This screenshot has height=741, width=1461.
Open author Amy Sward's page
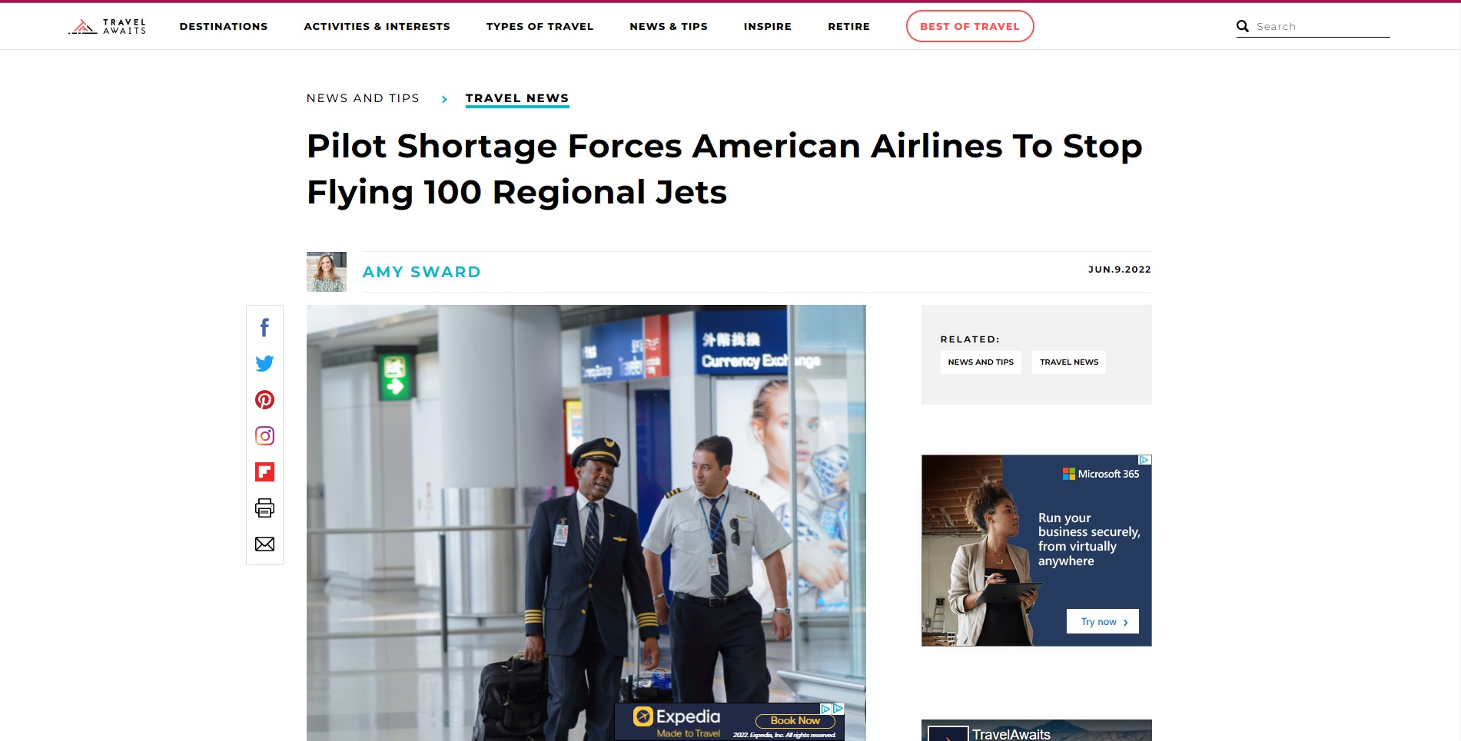click(421, 272)
